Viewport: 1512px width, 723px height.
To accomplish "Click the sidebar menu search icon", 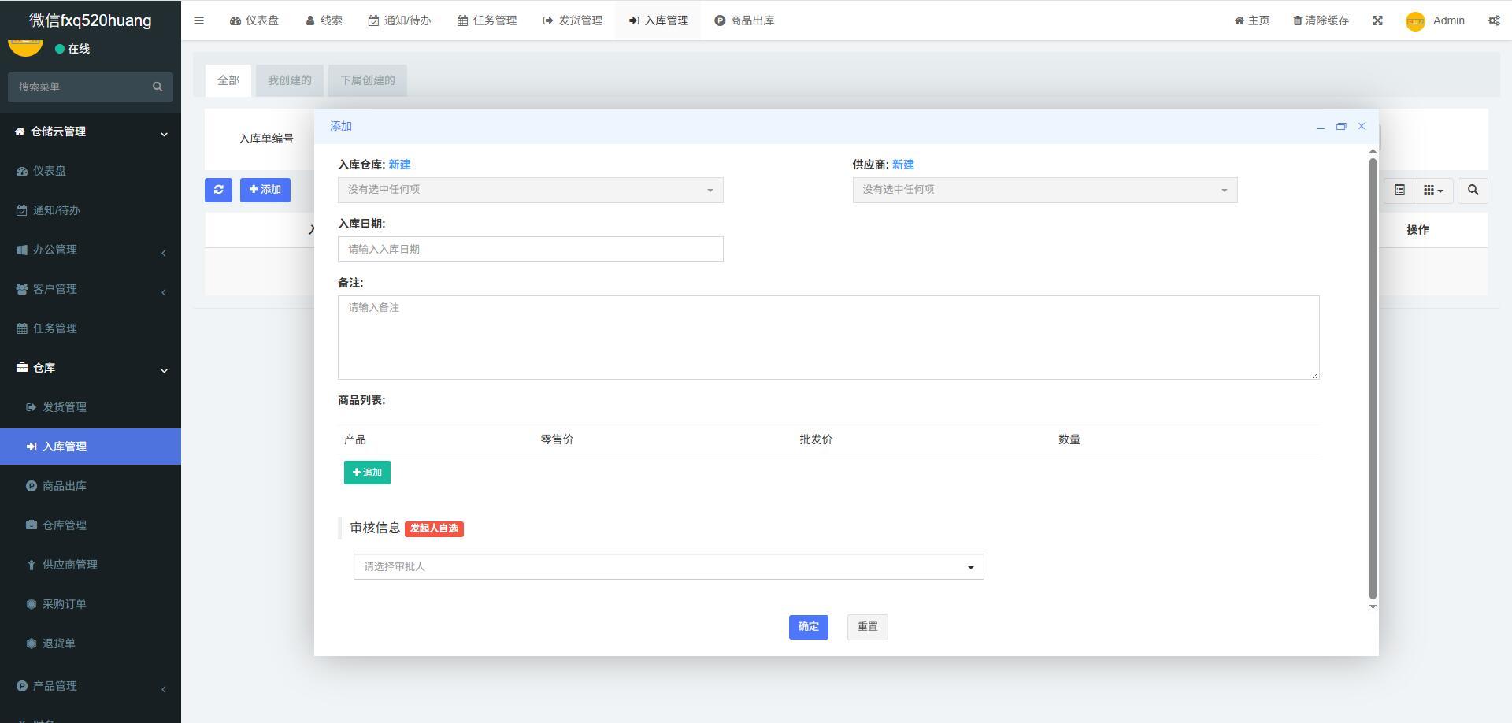I will [157, 87].
